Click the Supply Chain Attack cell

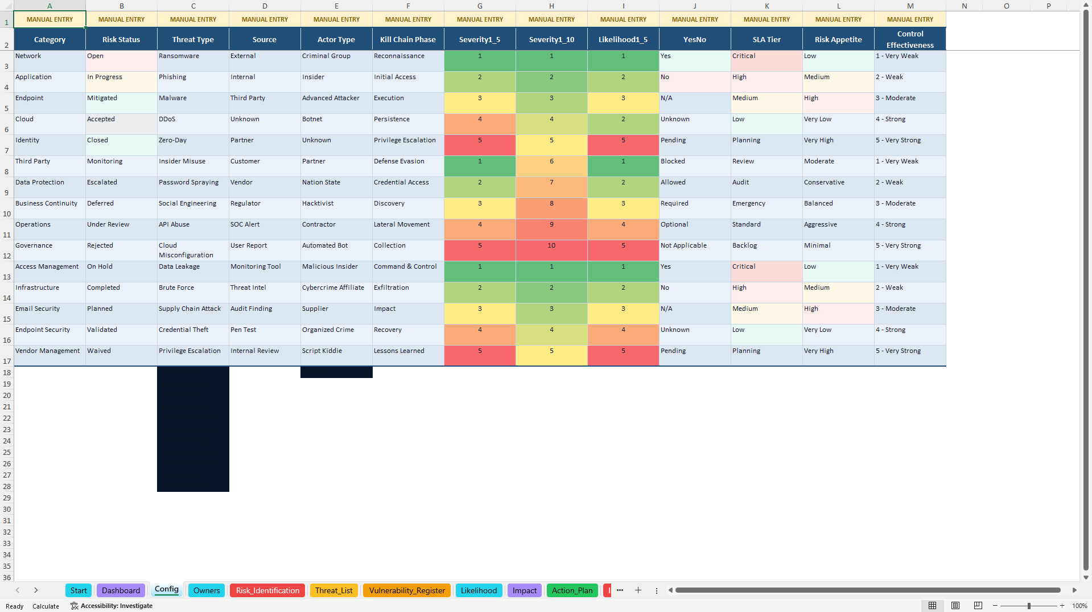(193, 314)
